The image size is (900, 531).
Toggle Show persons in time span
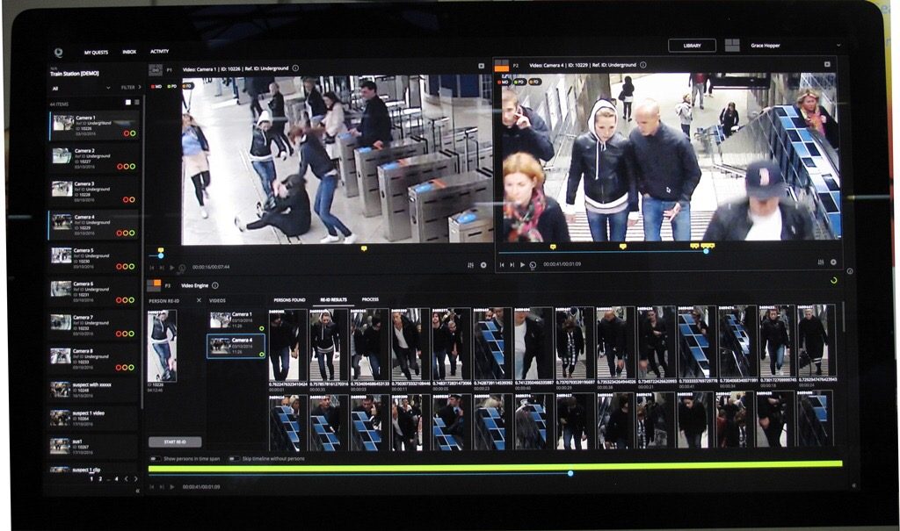(x=156, y=459)
